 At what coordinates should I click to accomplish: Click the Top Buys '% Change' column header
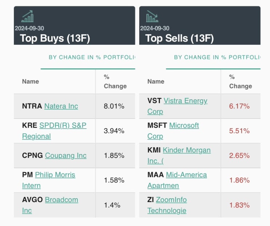tap(115, 81)
